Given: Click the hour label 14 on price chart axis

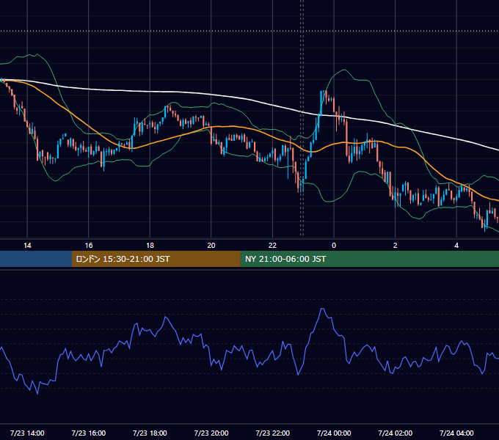Looking at the screenshot, I should (27, 246).
